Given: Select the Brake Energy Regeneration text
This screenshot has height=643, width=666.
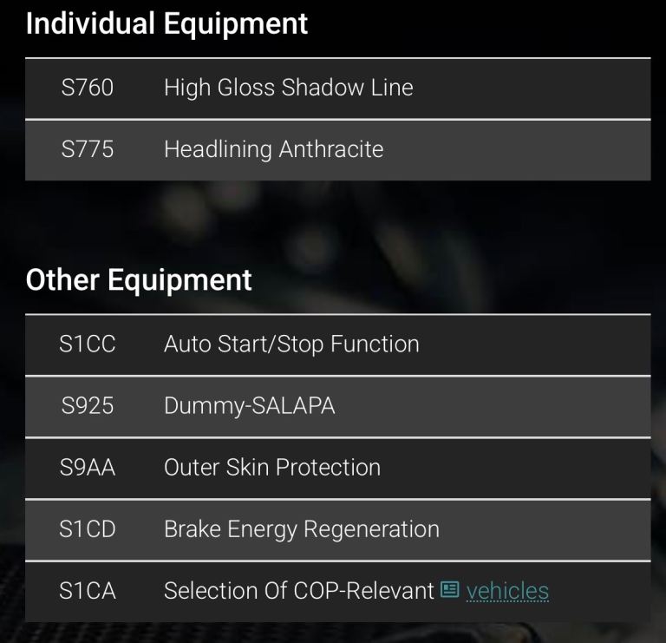Looking at the screenshot, I should [301, 529].
